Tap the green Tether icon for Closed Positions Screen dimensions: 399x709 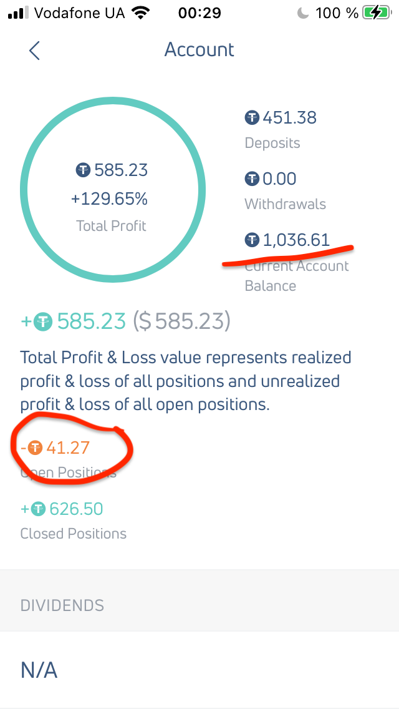pyautogui.click(x=39, y=509)
